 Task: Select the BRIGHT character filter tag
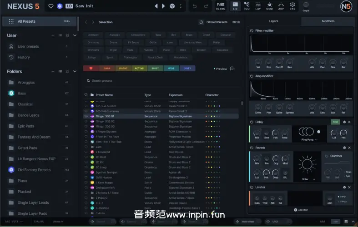[x=123, y=69]
